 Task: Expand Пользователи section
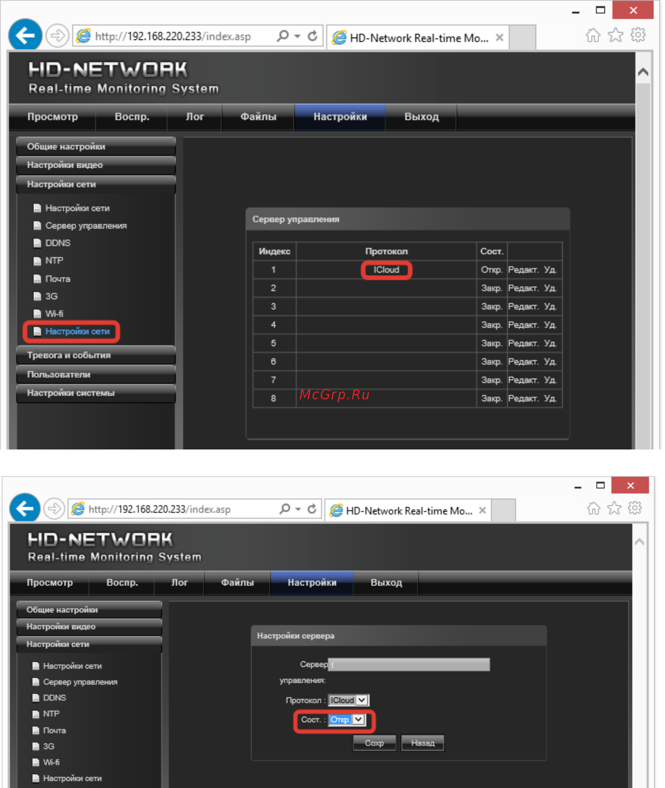click(96, 374)
